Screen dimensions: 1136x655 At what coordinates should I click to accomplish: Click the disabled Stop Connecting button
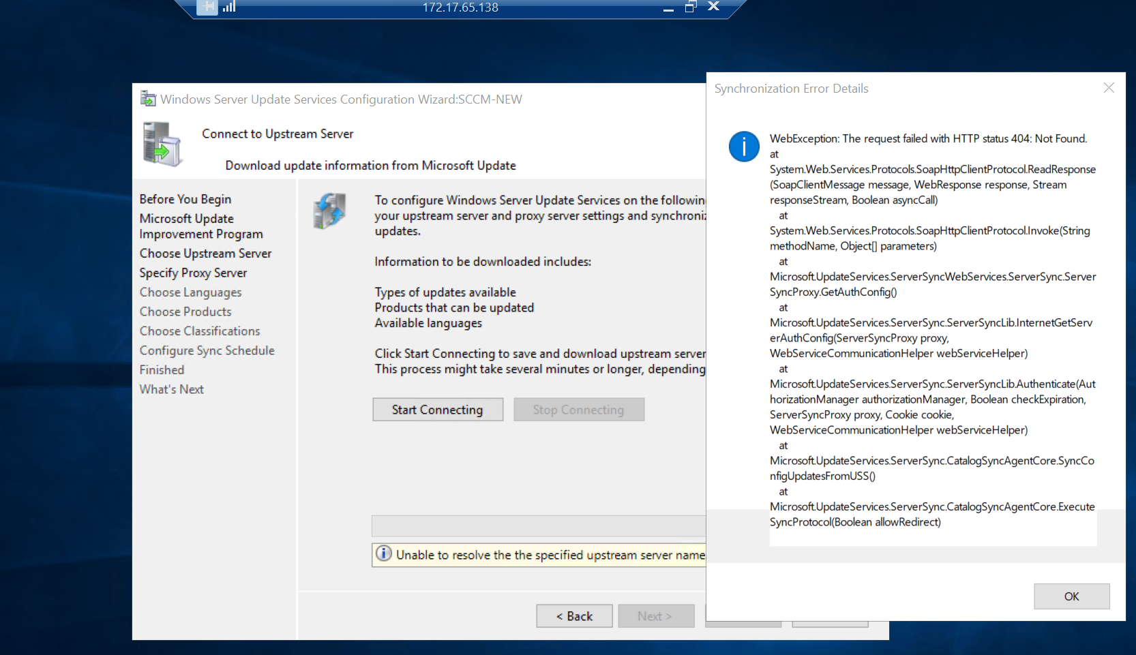tap(578, 409)
